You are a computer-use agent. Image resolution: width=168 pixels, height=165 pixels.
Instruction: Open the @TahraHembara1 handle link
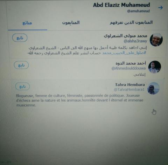pyautogui.click(x=129, y=90)
